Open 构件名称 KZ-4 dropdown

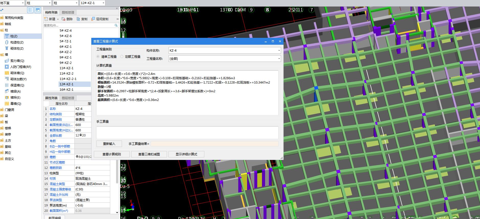click(279, 51)
